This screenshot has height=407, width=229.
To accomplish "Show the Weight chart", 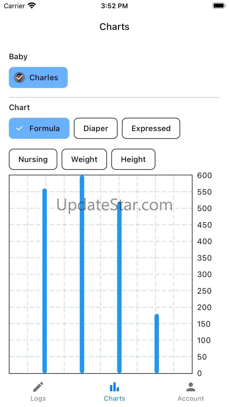I will click(84, 159).
